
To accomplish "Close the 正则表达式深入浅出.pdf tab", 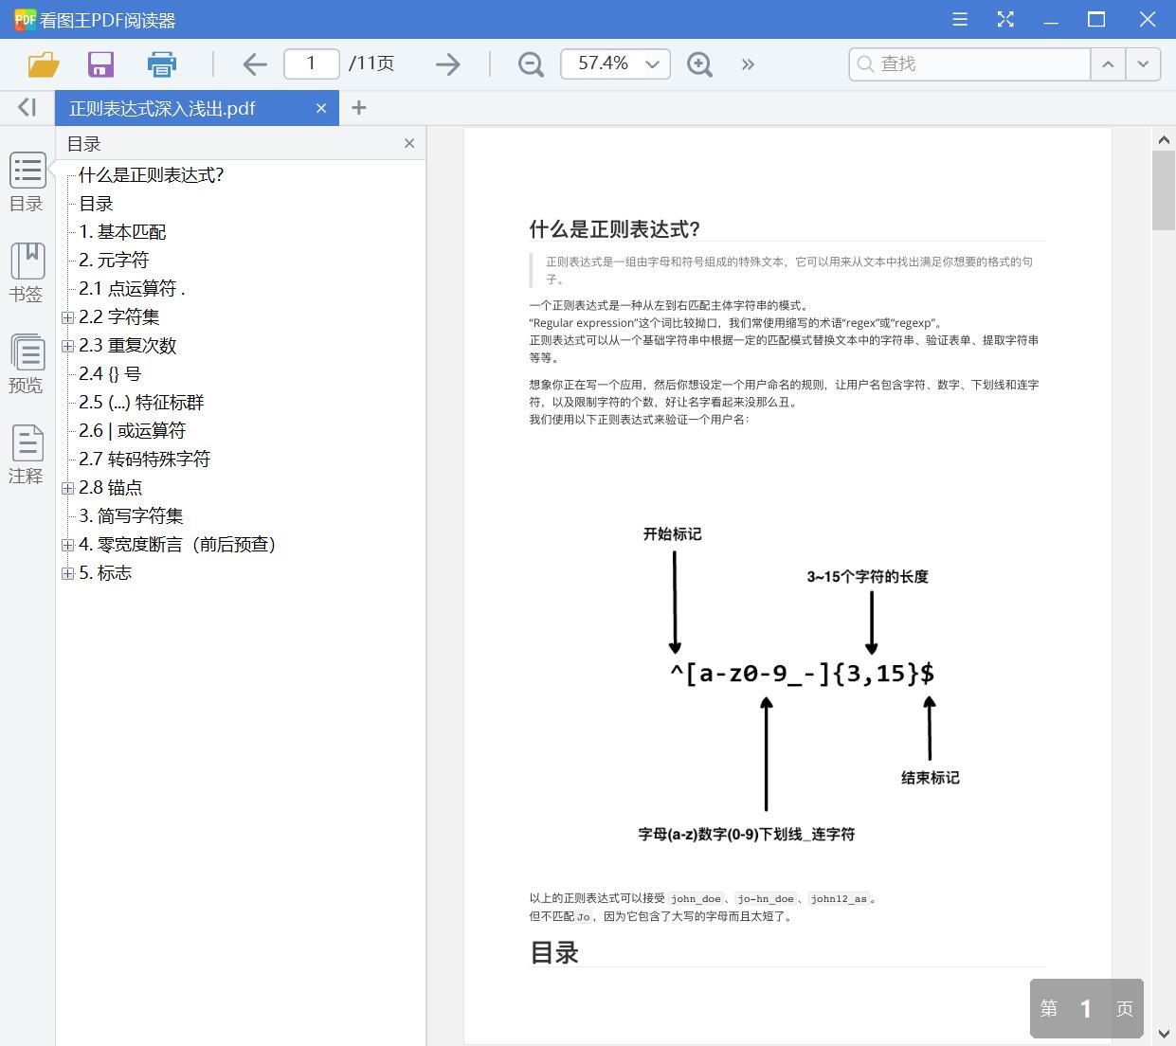I will 321,108.
